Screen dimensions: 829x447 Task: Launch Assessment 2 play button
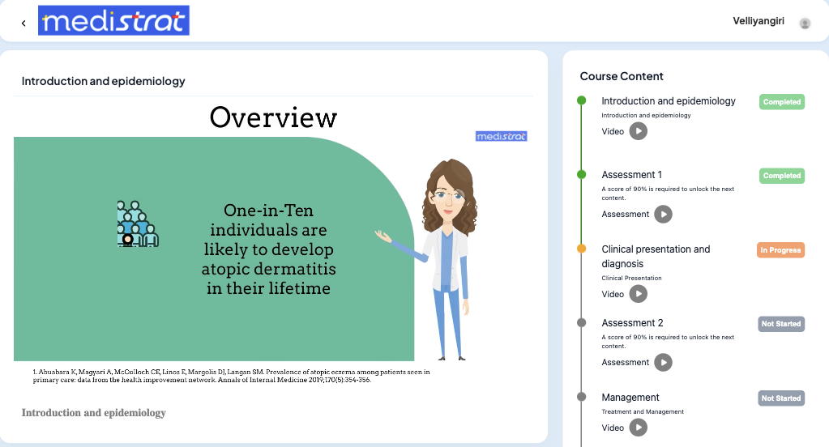click(663, 363)
